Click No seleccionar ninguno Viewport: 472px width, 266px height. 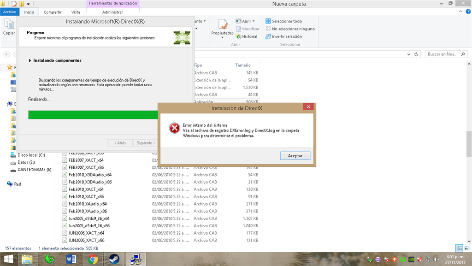pyautogui.click(x=290, y=29)
